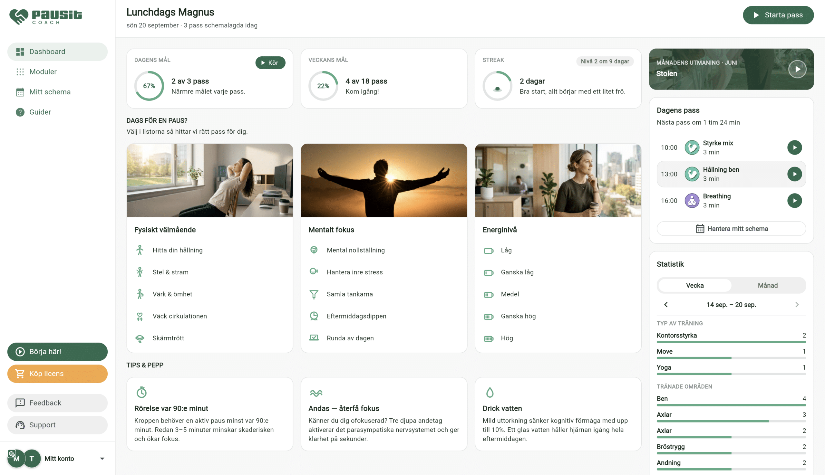
Task: Open the Moduler grid icon in sidebar
Action: click(20, 72)
